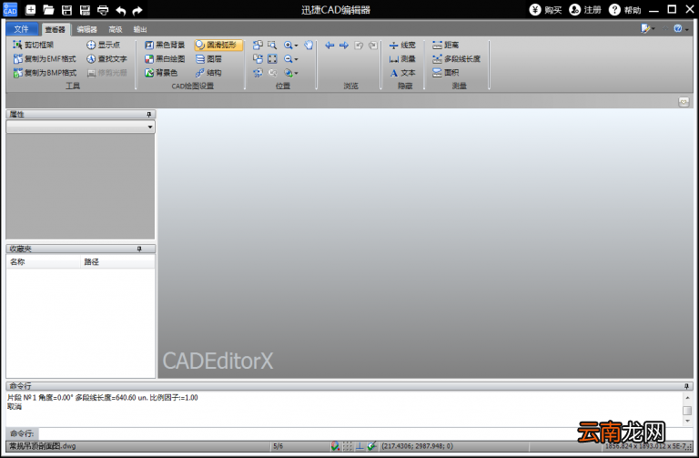Toggle 圆滑弧形 option
Screen dimensions: 699x458
[218, 45]
